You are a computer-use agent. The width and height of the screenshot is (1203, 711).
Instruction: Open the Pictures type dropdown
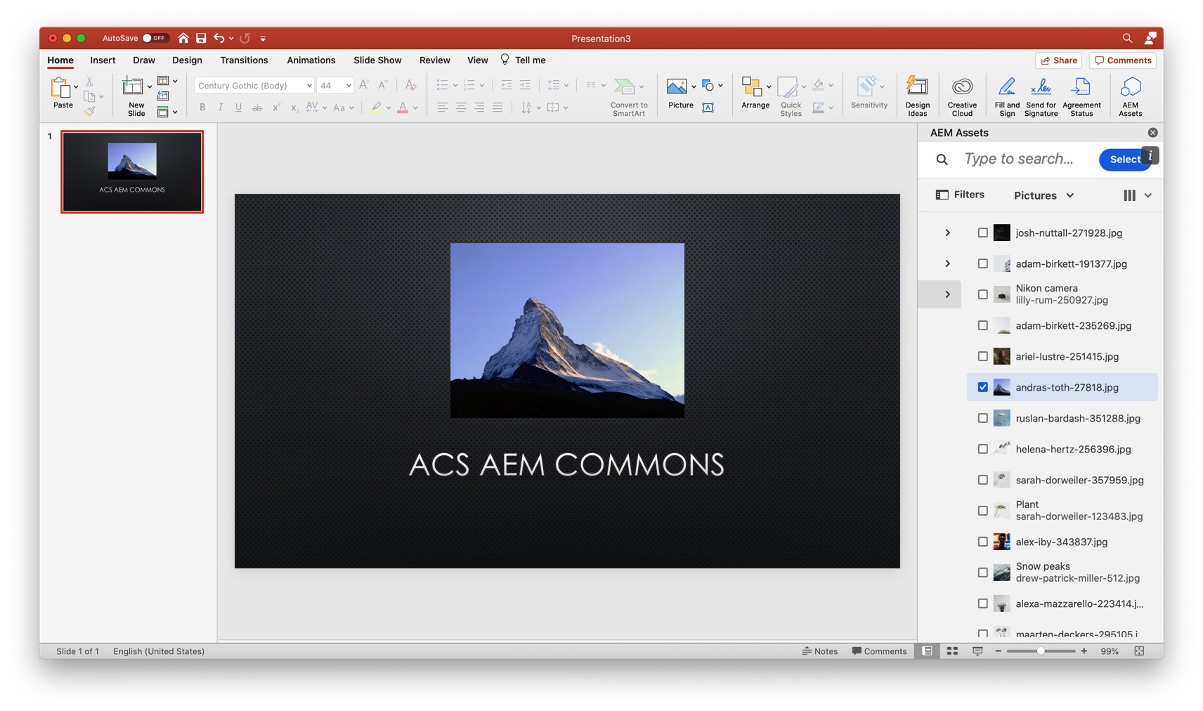[x=1043, y=195]
